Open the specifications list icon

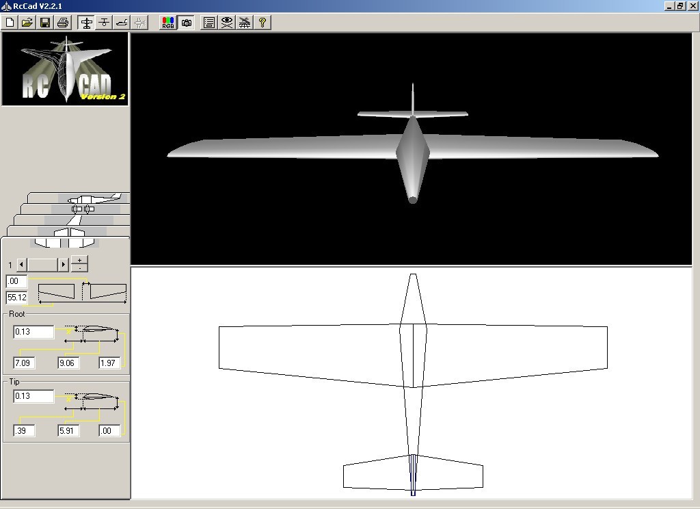tap(210, 22)
